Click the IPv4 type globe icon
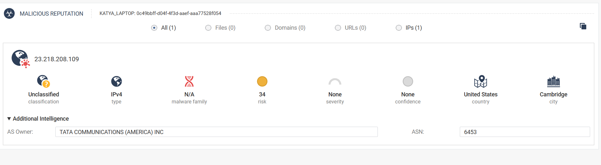 click(x=117, y=81)
